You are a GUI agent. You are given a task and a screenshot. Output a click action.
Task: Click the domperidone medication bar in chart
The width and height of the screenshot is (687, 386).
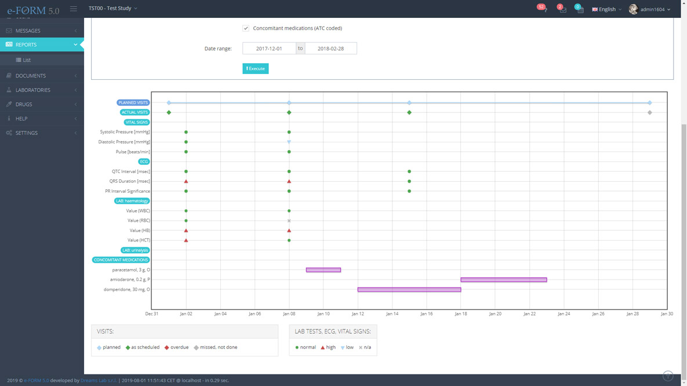click(x=409, y=289)
